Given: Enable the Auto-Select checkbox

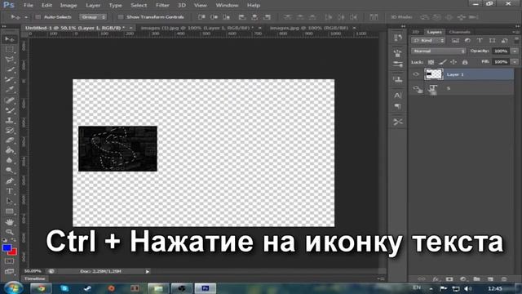Looking at the screenshot, I should [x=38, y=17].
